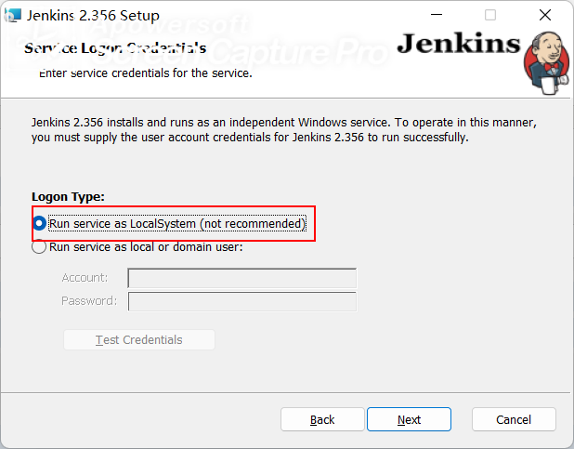
Task: Close the Jenkins Setup window
Action: tap(545, 15)
